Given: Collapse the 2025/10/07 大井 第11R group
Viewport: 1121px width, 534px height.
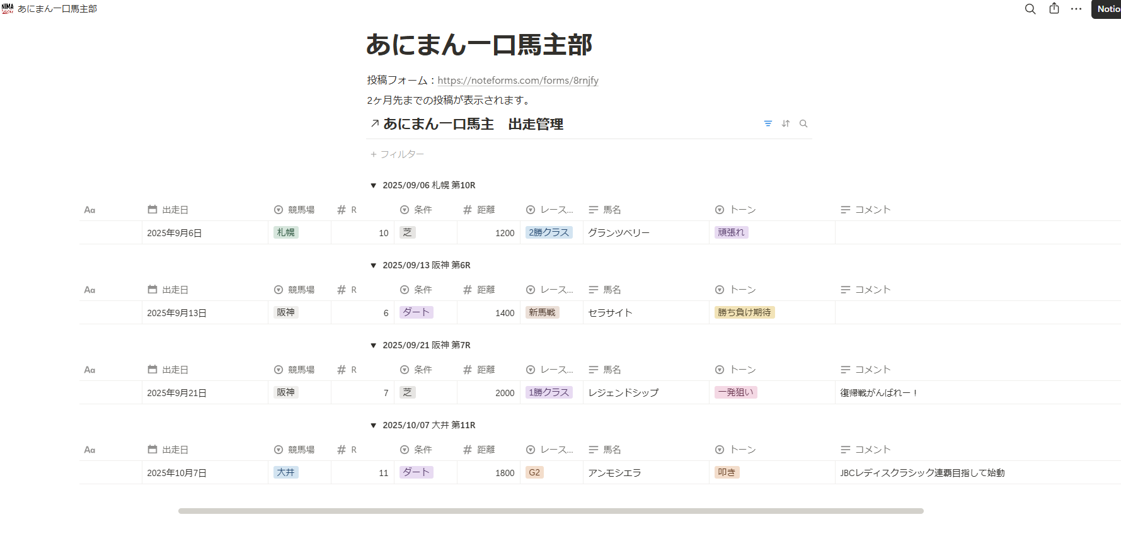Looking at the screenshot, I should pos(374,426).
